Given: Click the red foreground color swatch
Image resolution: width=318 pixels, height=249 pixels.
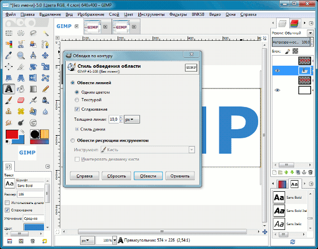Looking at the screenshot, I should click(12, 135).
